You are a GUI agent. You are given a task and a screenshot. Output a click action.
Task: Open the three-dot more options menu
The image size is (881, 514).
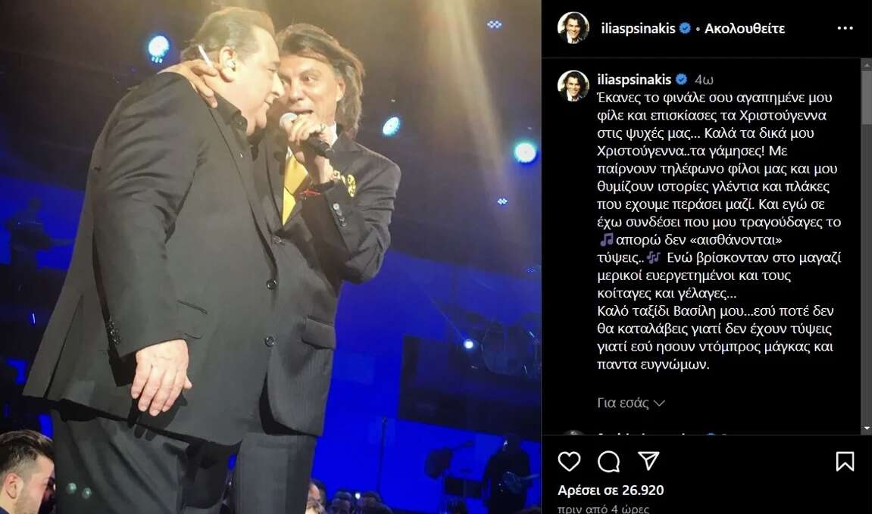pos(845,29)
